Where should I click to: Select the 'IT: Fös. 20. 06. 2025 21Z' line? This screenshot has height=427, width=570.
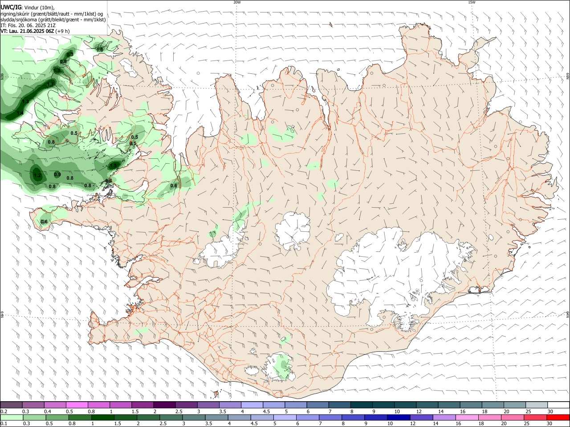[x=28, y=25]
